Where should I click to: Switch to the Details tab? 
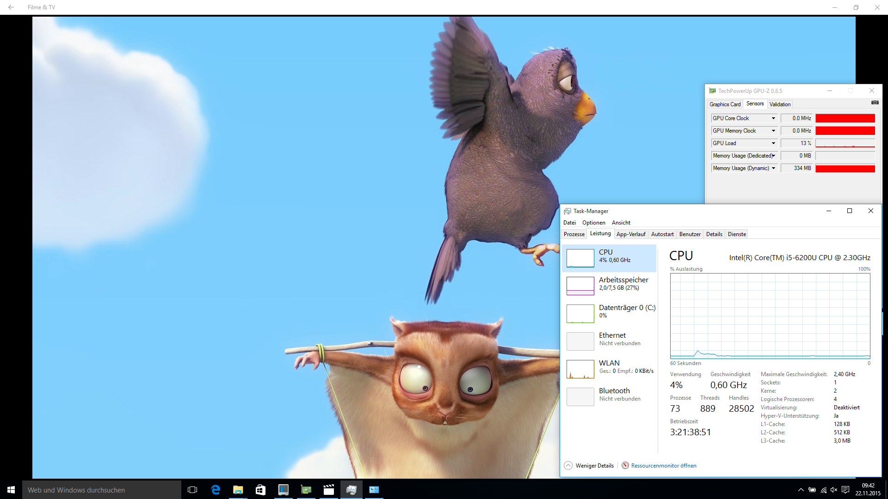point(714,234)
